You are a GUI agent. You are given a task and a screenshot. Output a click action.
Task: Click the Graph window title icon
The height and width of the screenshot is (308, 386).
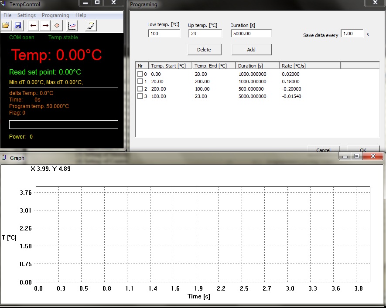tap(4, 158)
